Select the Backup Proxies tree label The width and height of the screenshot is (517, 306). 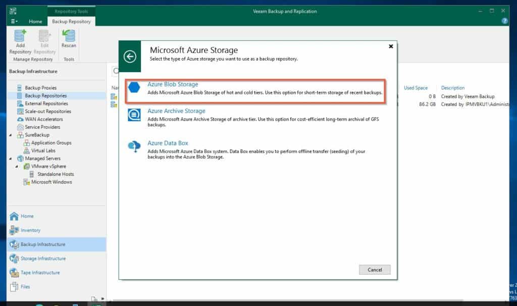pyautogui.click(x=40, y=88)
